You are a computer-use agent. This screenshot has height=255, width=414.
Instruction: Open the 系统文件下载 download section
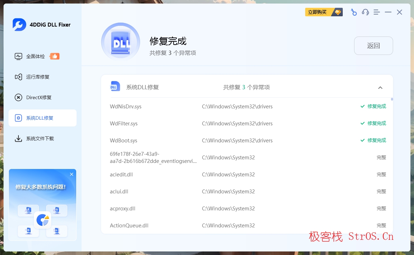coord(43,138)
